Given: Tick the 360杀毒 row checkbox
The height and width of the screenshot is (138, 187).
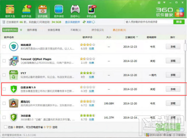Looking at the screenshot, I should pos(4,117).
